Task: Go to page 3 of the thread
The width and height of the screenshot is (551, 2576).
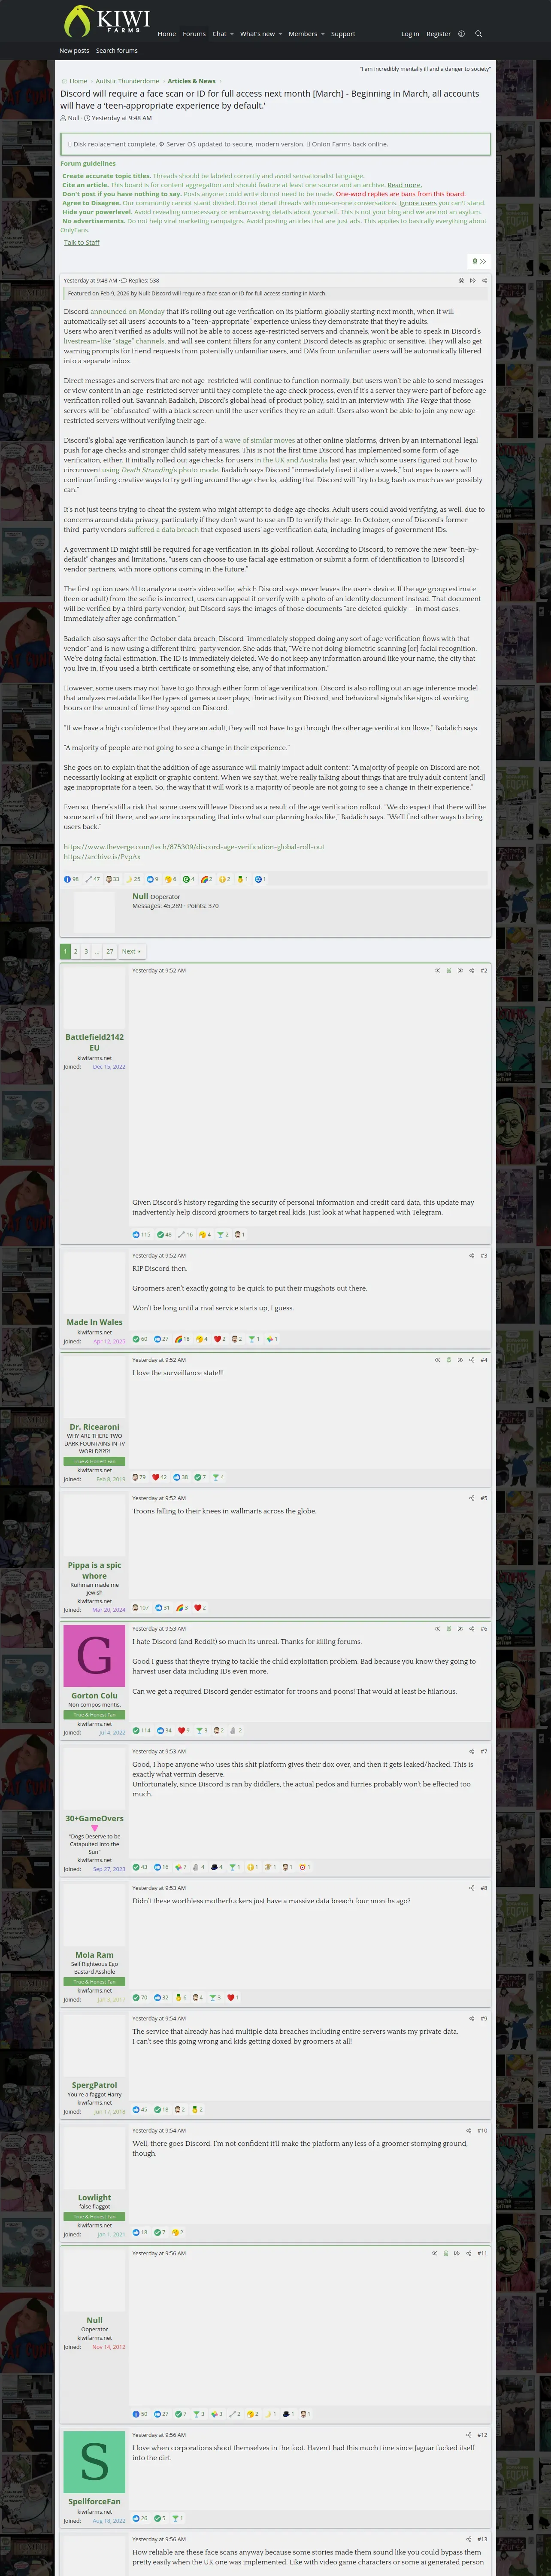Action: click(86, 951)
